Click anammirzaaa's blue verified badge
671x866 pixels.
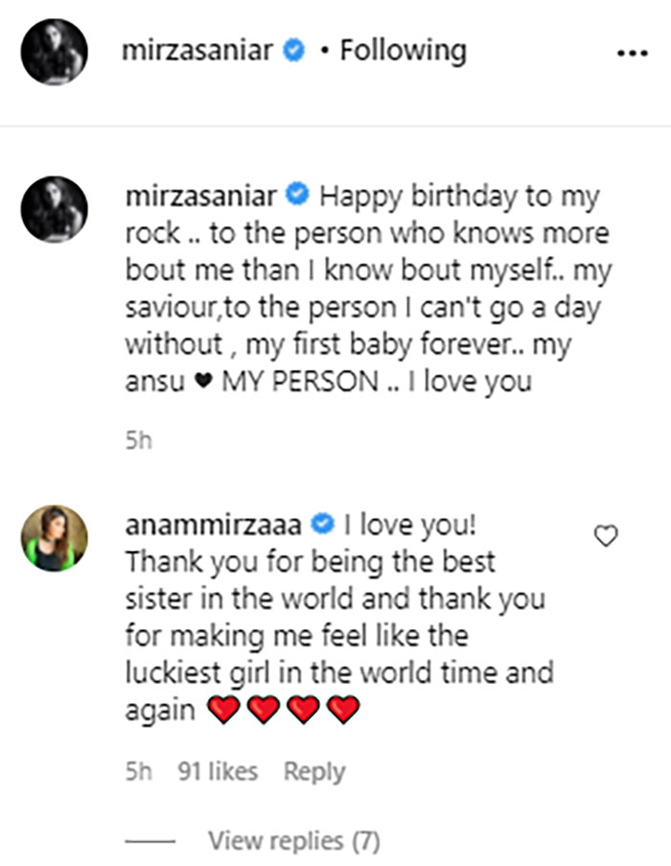[323, 525]
